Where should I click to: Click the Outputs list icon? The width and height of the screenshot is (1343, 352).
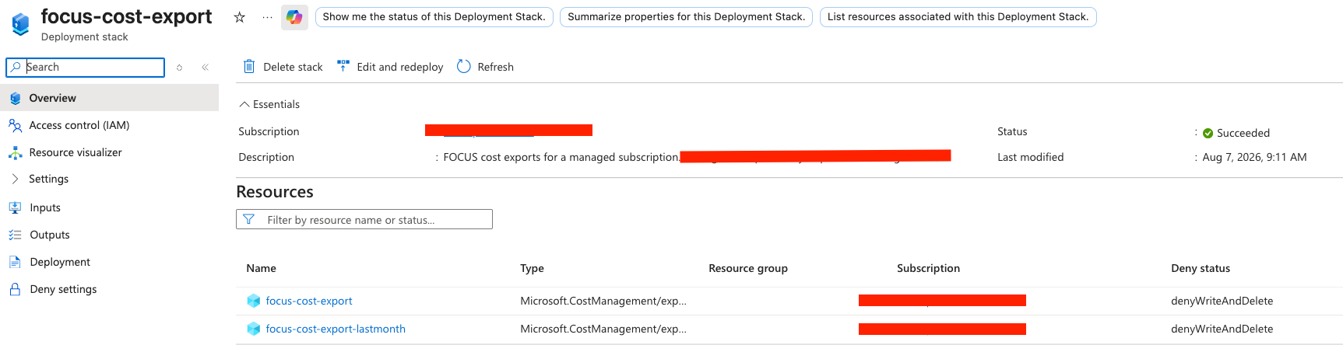point(15,235)
